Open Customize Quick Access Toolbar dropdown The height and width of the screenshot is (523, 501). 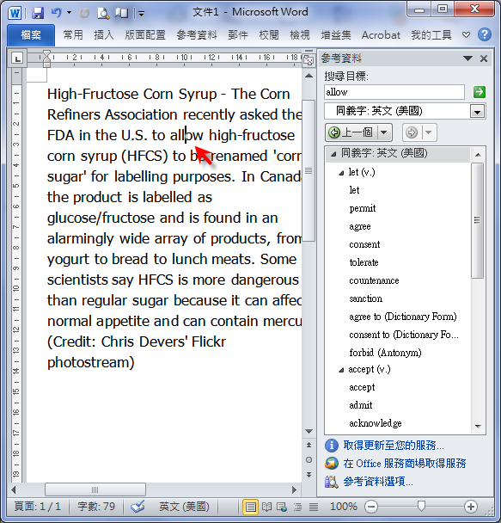[141, 14]
